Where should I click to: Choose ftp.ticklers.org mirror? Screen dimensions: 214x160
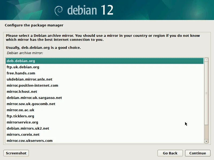[105, 116]
